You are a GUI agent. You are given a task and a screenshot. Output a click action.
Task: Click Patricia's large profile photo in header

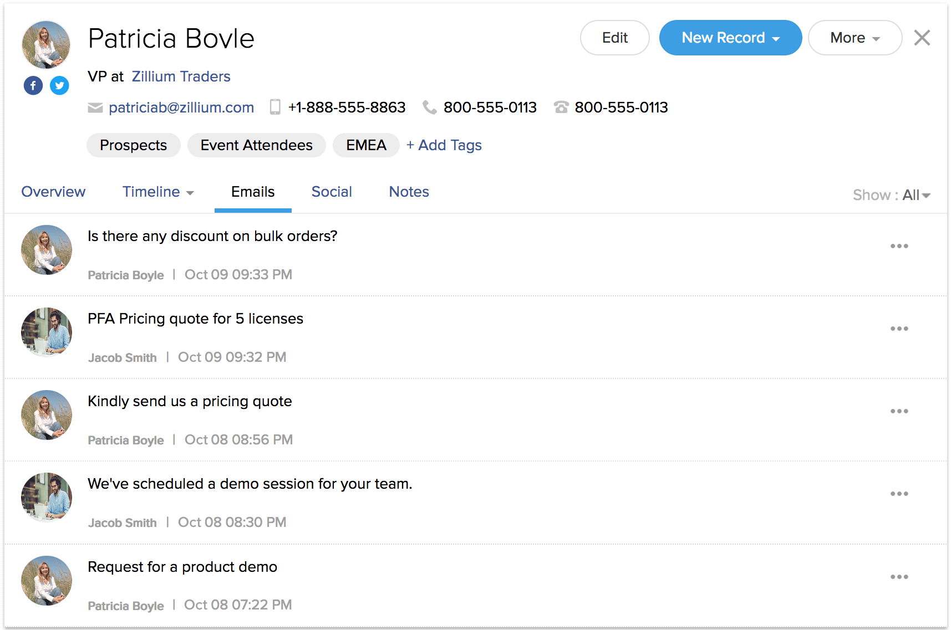click(x=46, y=45)
